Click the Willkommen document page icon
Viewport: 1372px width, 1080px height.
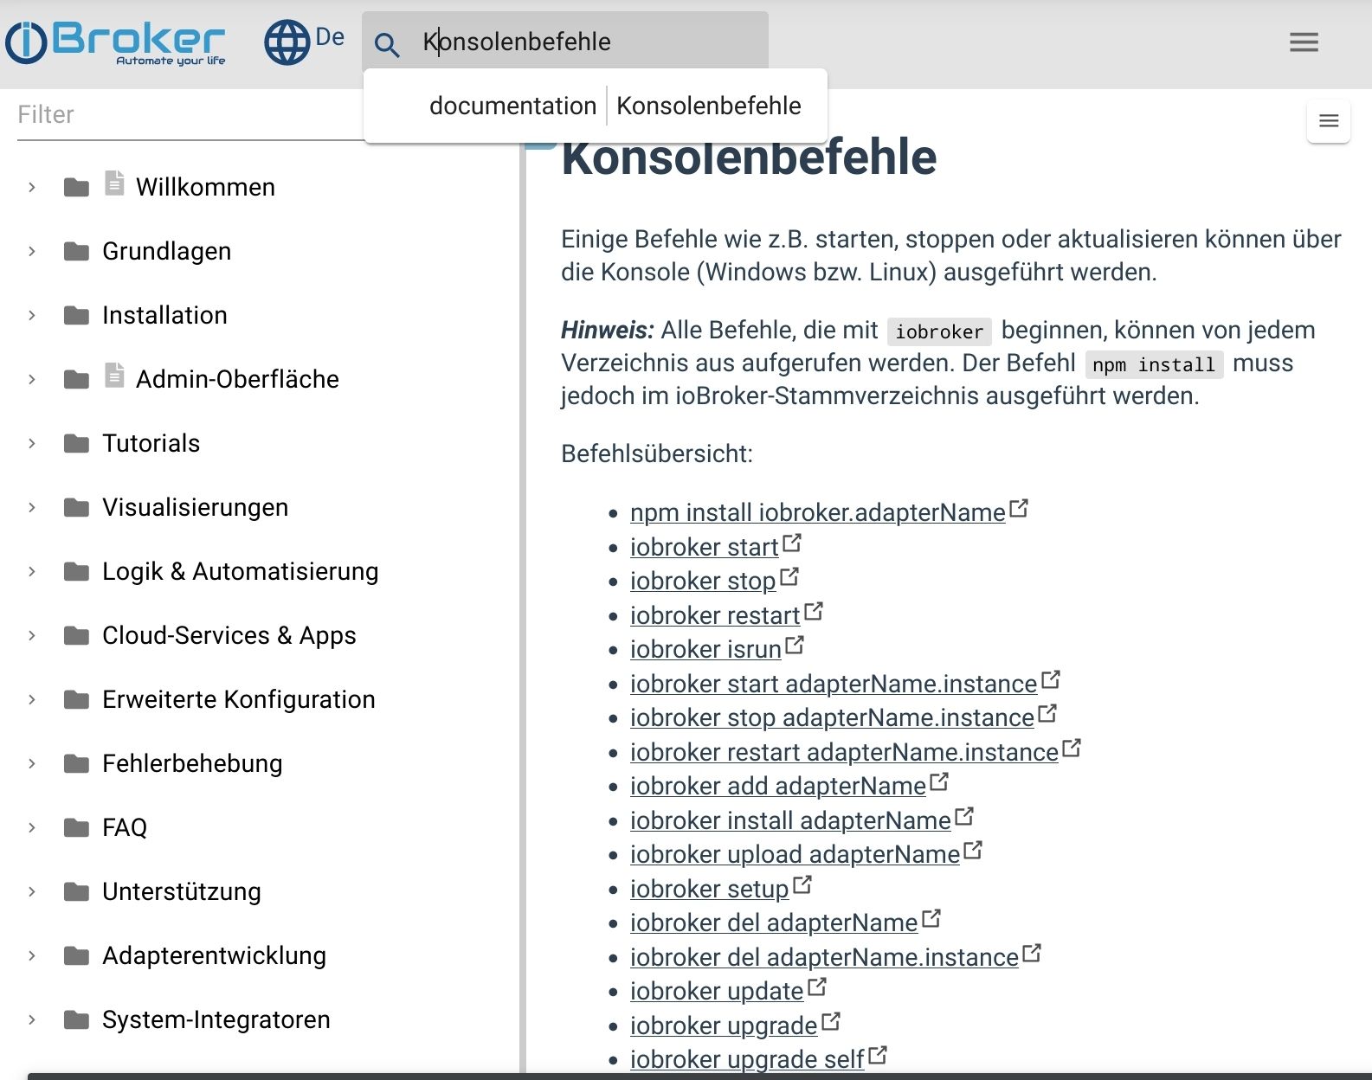(114, 183)
